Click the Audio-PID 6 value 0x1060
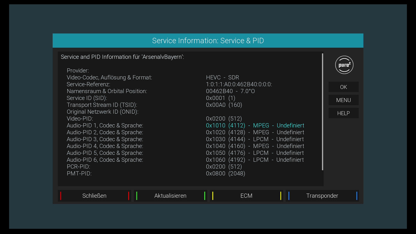Screen dimensions: 416x234 point(255,160)
